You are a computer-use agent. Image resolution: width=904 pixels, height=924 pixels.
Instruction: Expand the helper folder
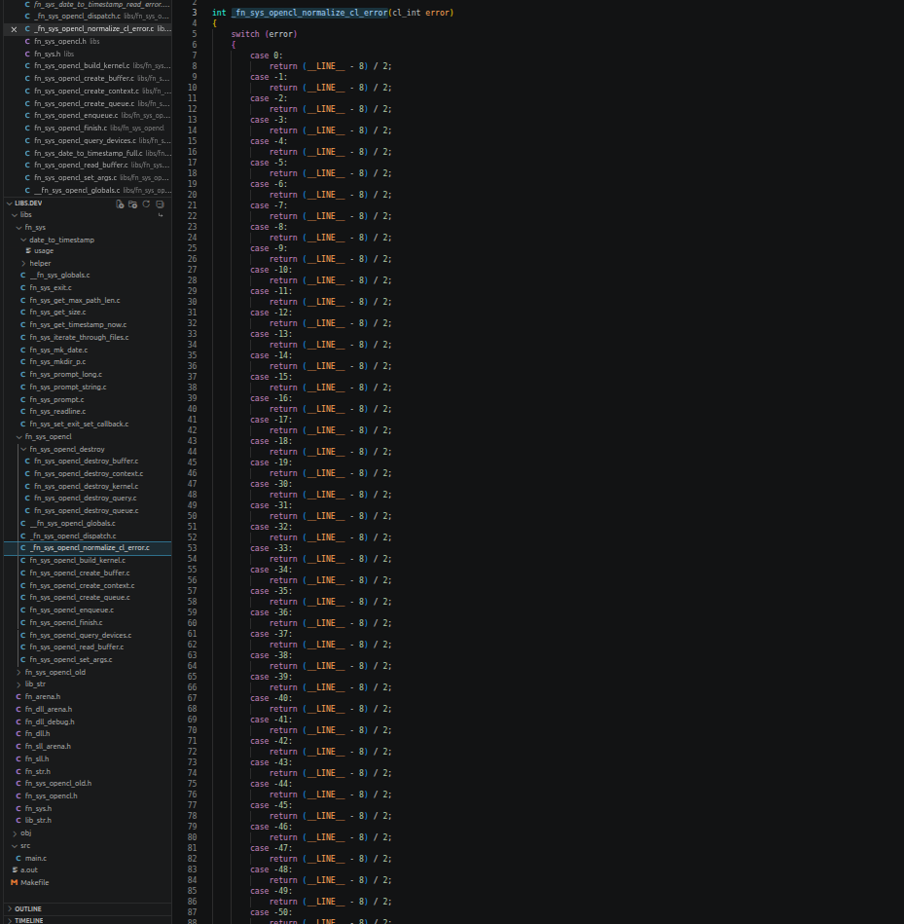click(23, 264)
